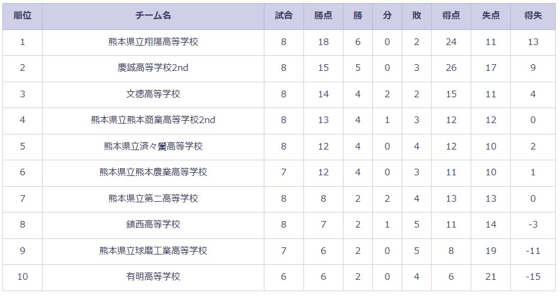
Task: Open 熊本県立球磨工業高等学校 team entry
Action: (153, 250)
